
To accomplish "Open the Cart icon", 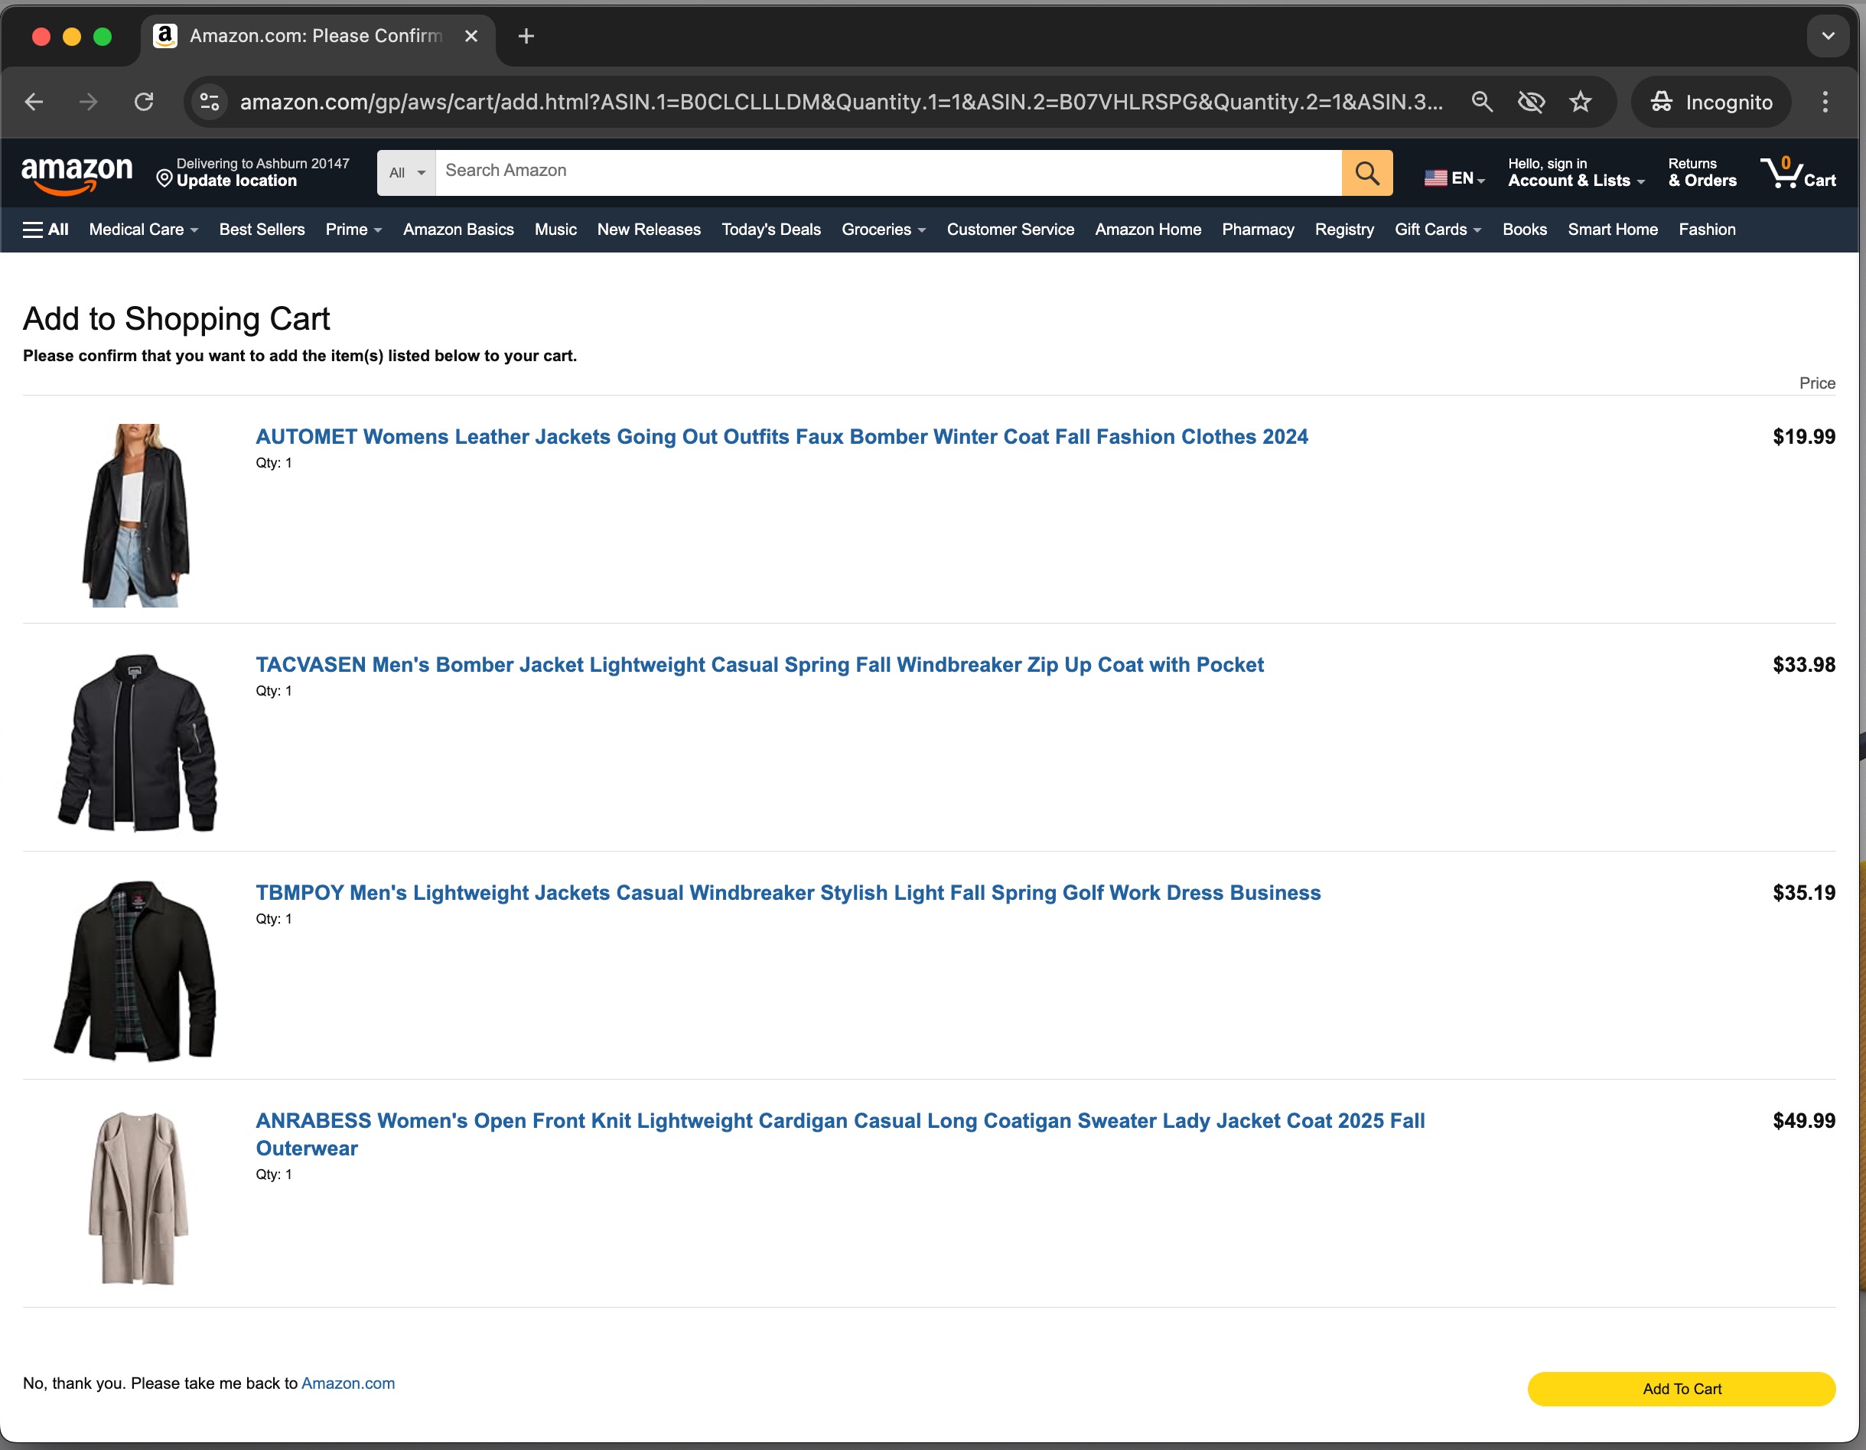I will point(1798,173).
